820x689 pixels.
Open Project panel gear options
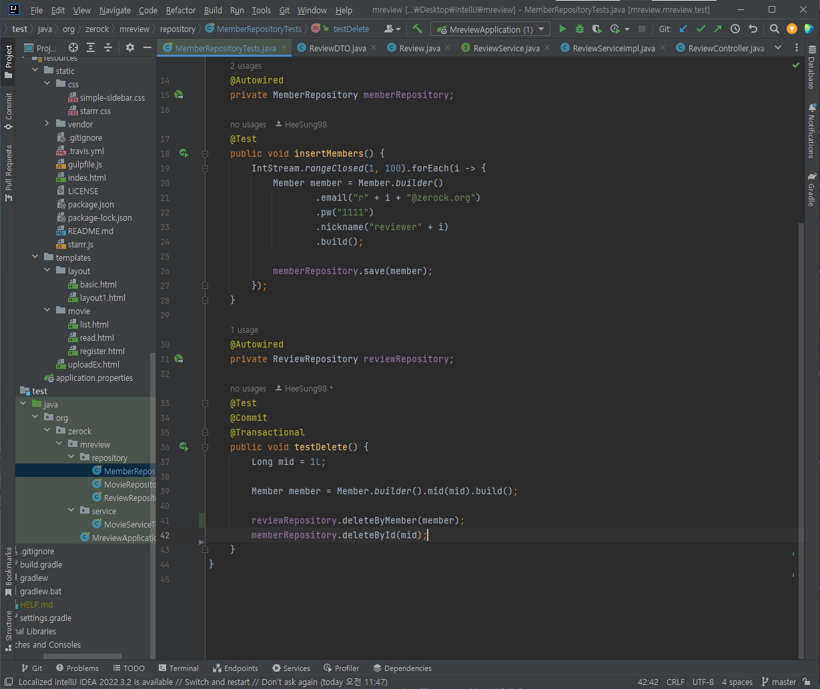click(130, 48)
